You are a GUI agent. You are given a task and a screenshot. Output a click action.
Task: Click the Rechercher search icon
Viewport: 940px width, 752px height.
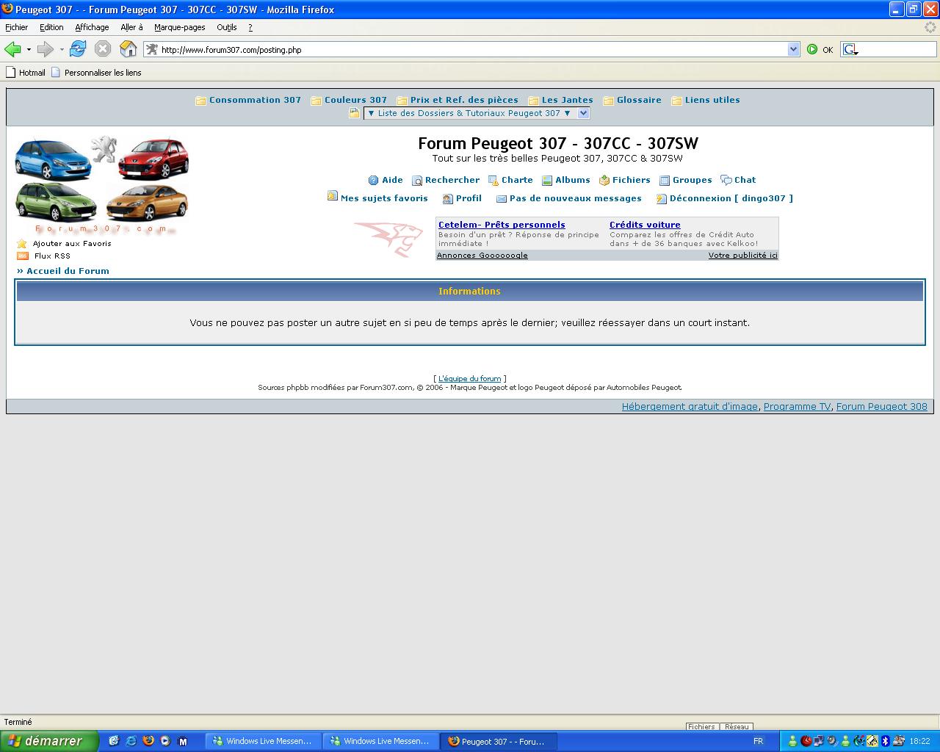coord(416,181)
